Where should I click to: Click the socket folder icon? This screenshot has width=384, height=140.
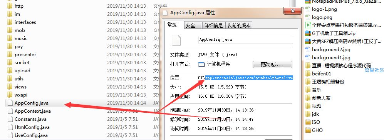[x=10, y=62]
